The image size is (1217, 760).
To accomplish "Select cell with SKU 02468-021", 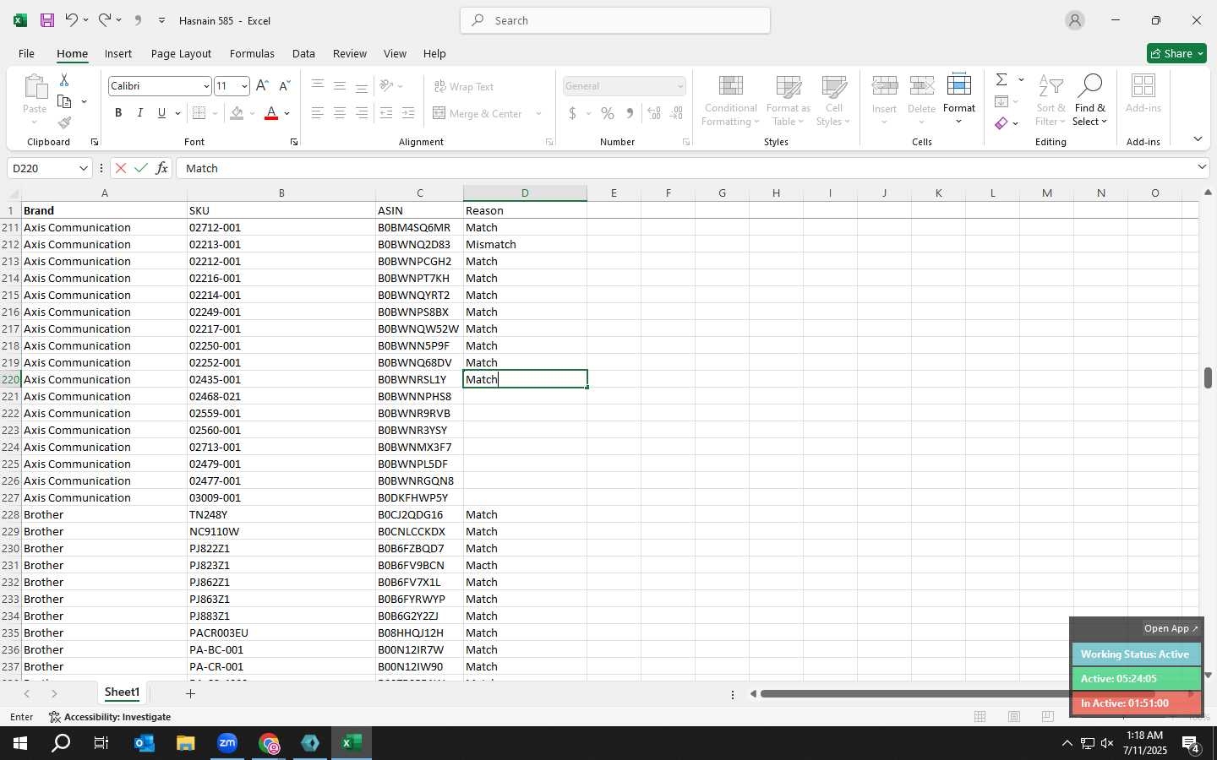I will point(281,396).
